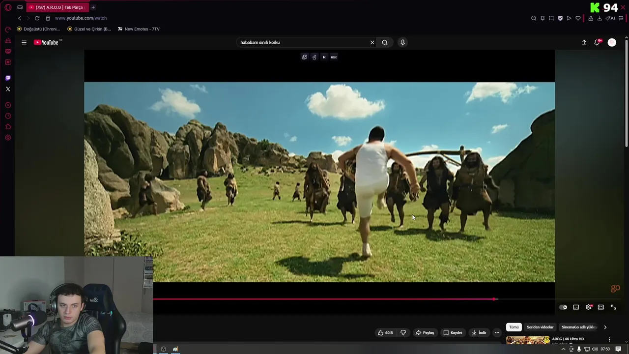The width and height of the screenshot is (629, 354).
Task: Show hidden system tray icons
Action: tap(563, 349)
